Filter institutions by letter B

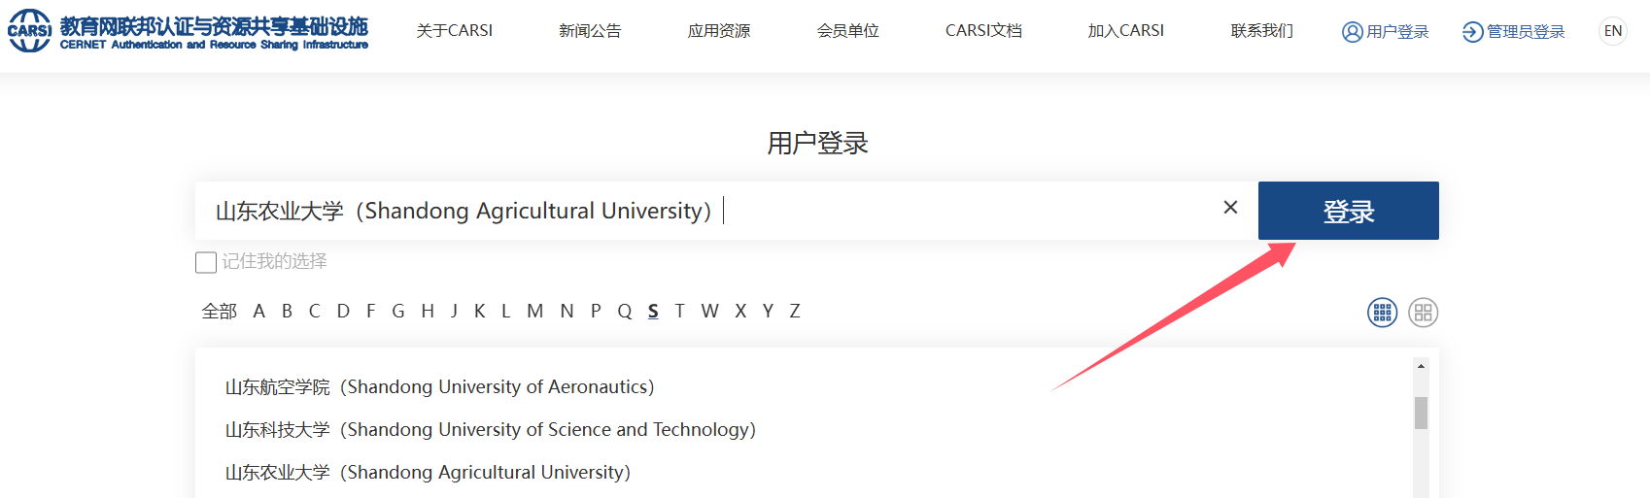(x=288, y=312)
